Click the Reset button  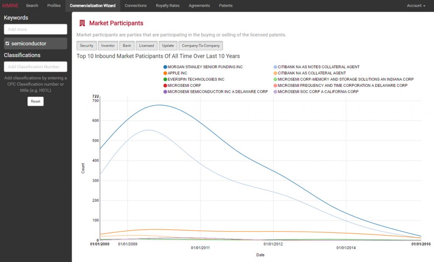[x=36, y=102]
